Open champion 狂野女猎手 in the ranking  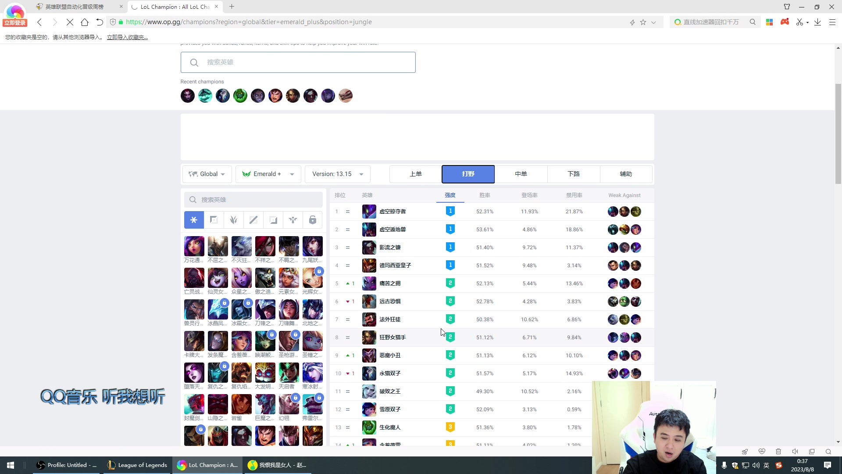coord(392,338)
